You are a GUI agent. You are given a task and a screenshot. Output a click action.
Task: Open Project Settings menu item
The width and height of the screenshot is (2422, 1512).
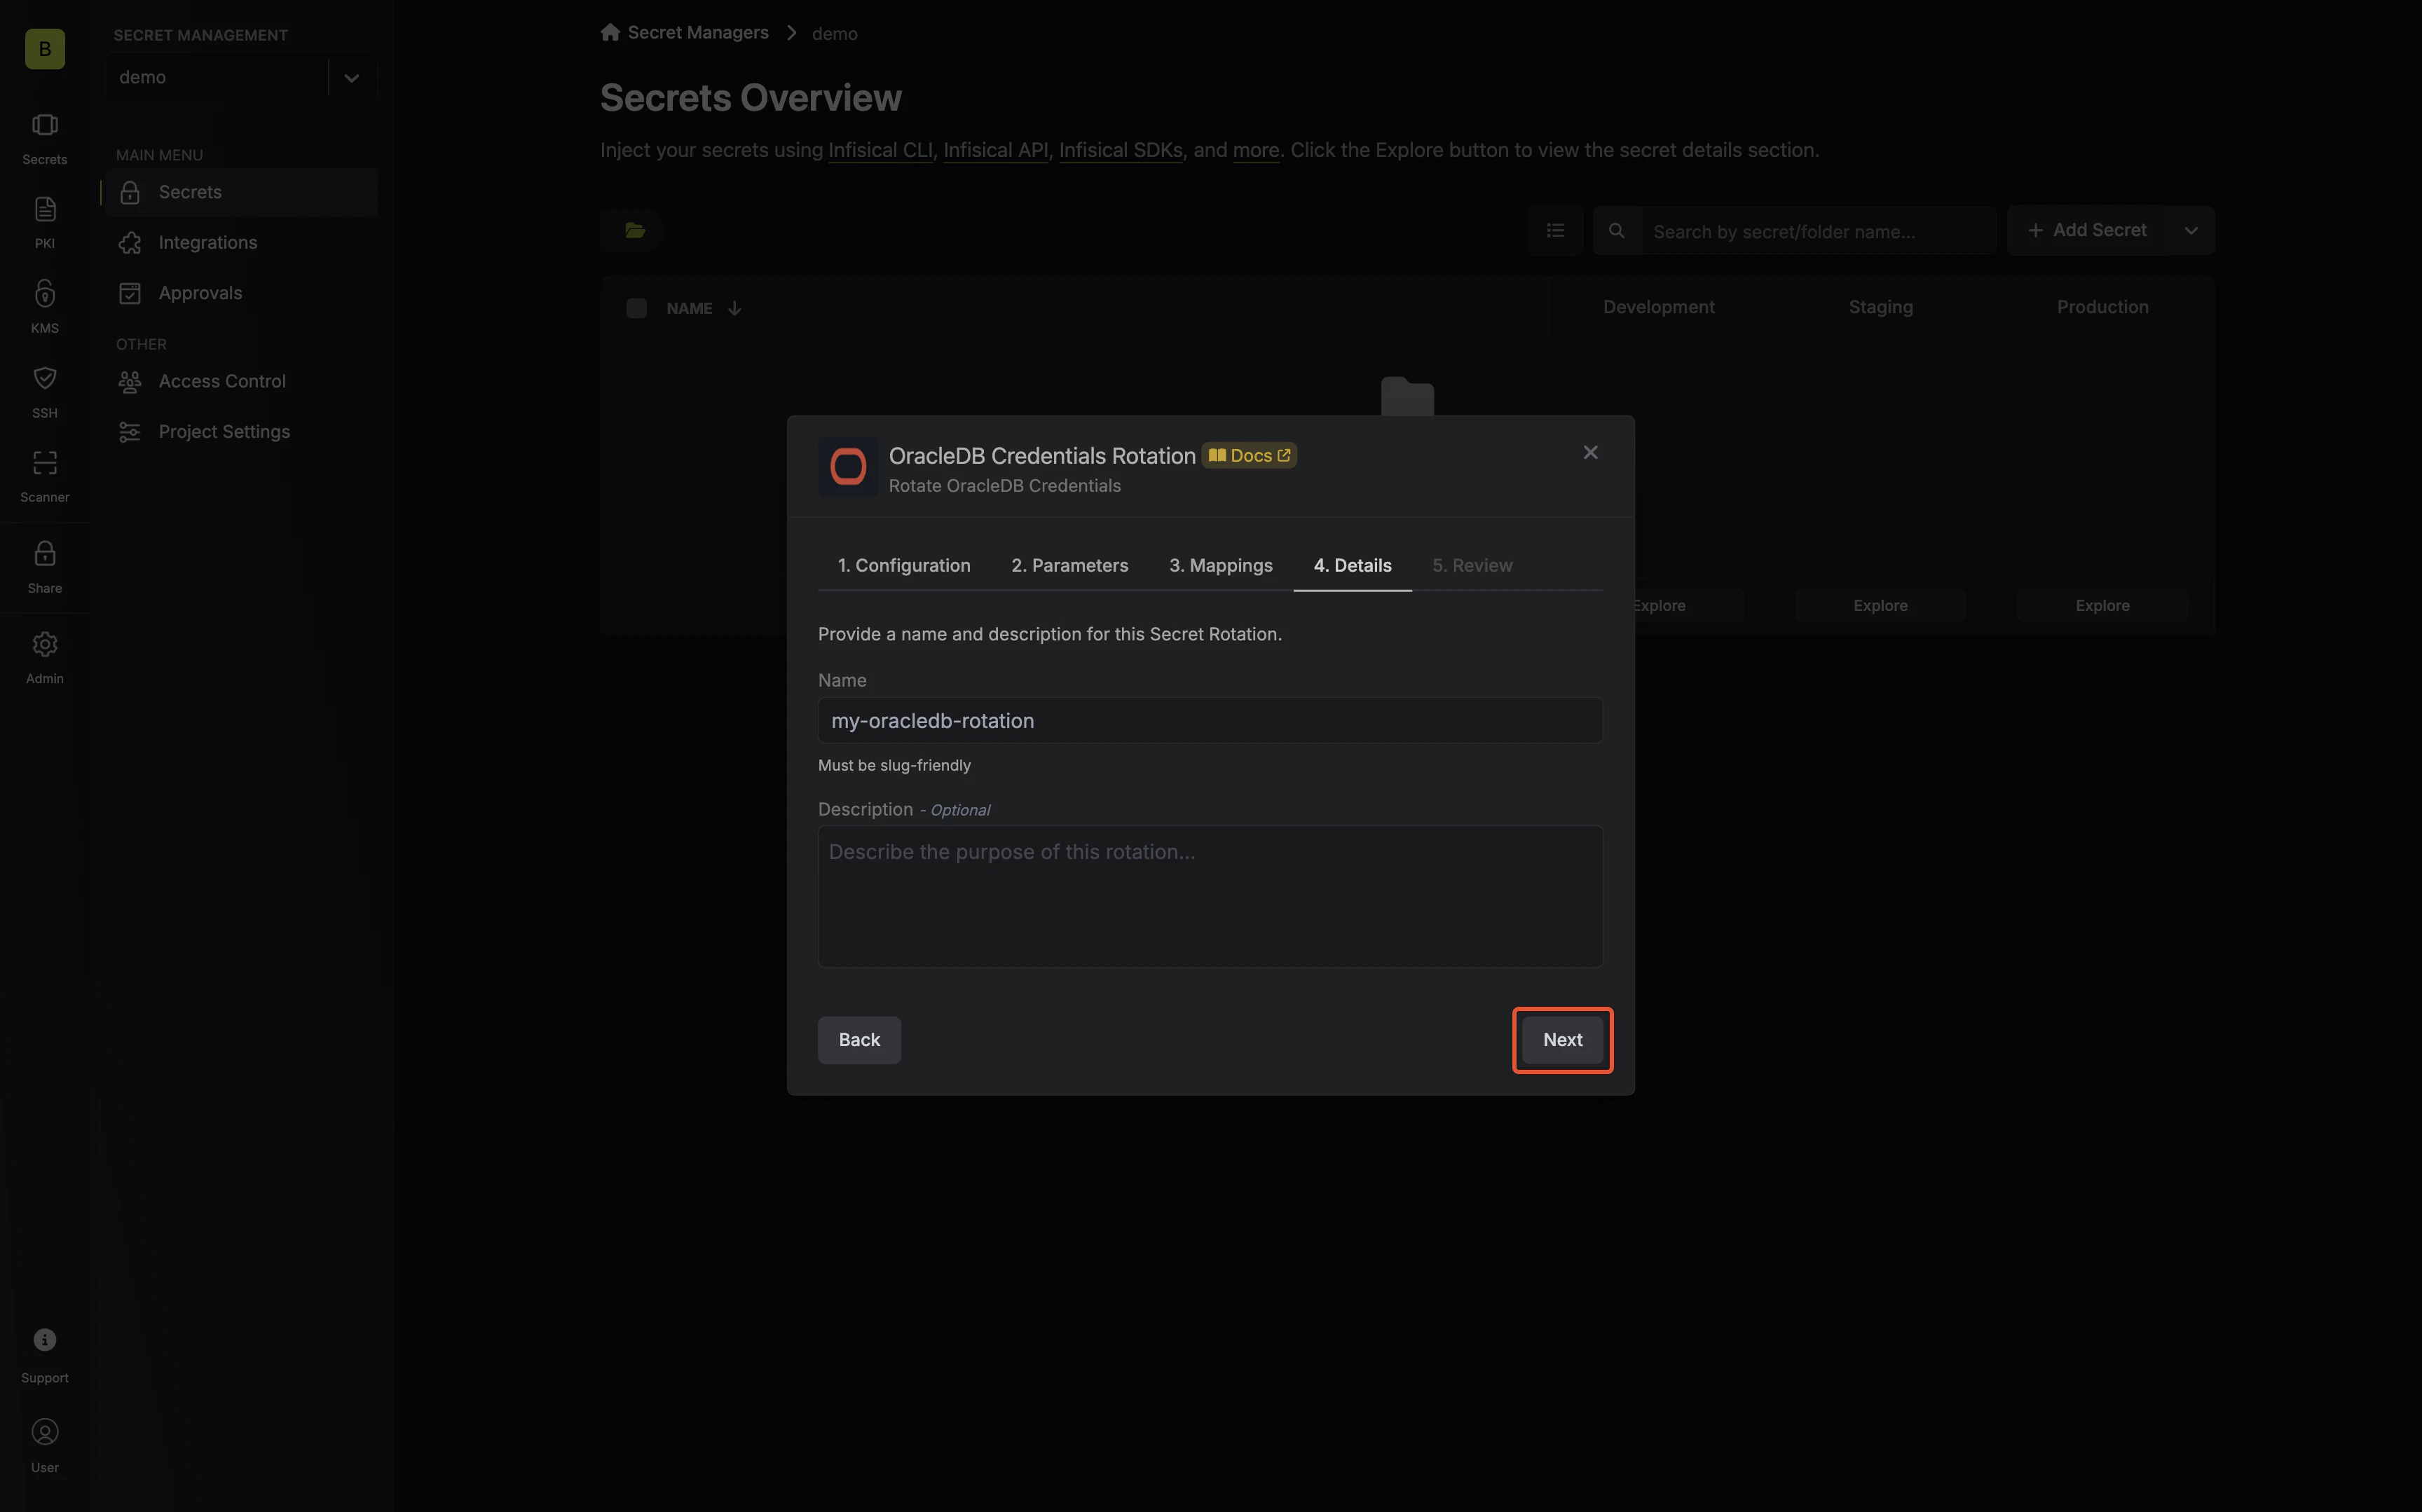pos(241,432)
